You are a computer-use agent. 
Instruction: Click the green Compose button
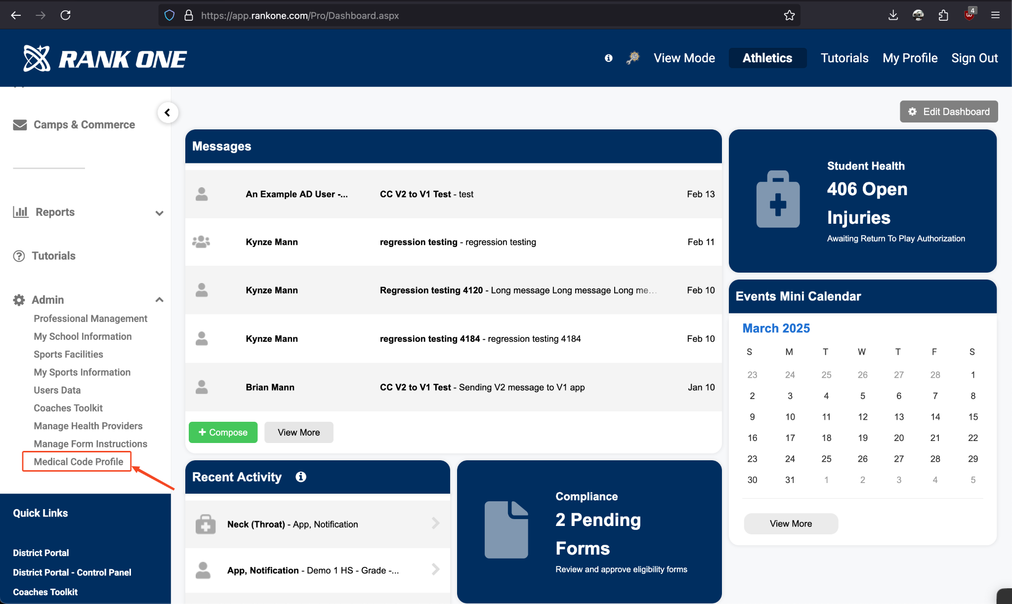pos(223,432)
